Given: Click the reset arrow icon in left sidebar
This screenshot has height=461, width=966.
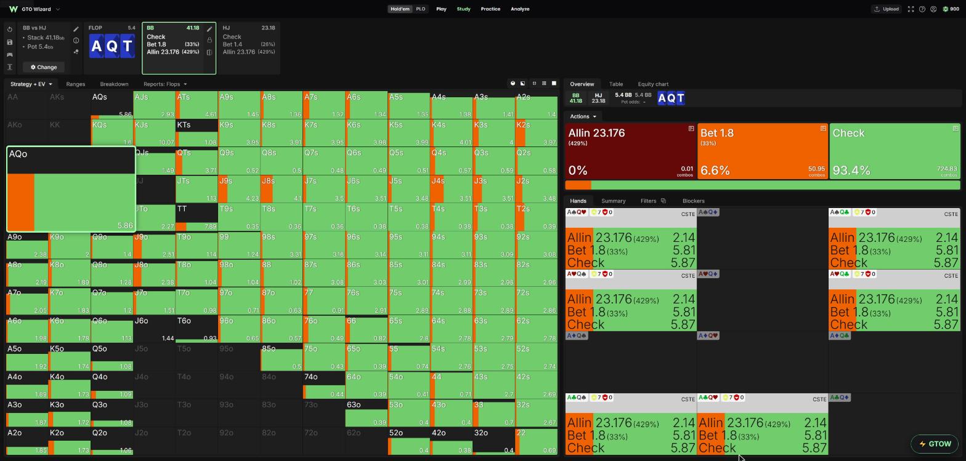Looking at the screenshot, I should coord(10,30).
